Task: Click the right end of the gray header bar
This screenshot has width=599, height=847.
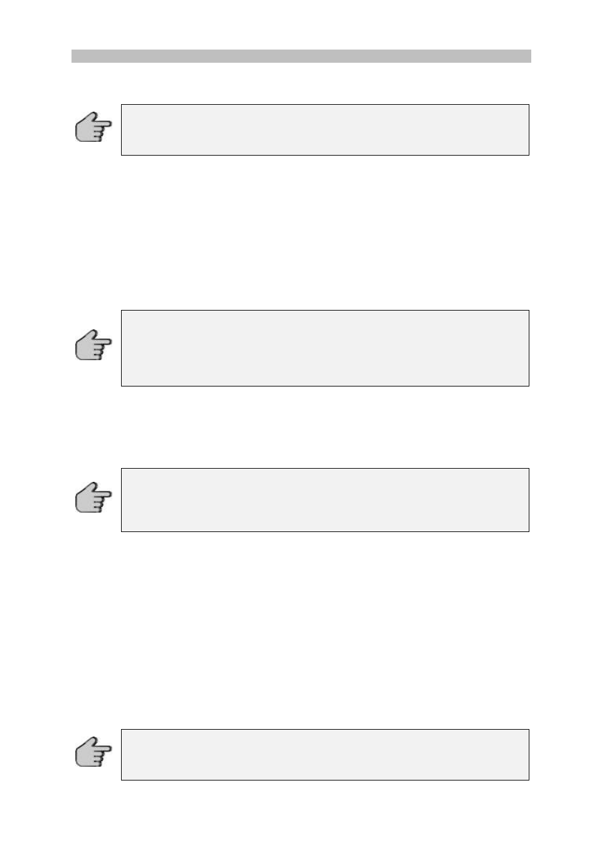Action: pyautogui.click(x=527, y=56)
